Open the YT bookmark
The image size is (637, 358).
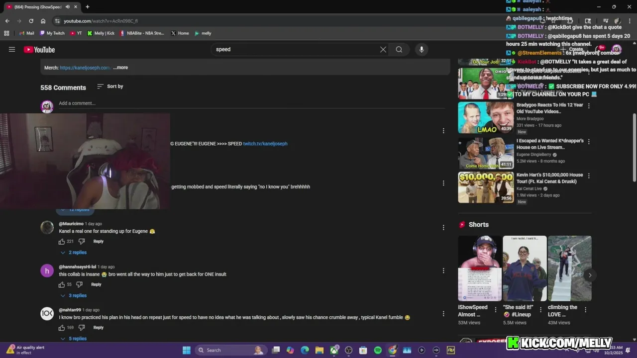pos(76,33)
